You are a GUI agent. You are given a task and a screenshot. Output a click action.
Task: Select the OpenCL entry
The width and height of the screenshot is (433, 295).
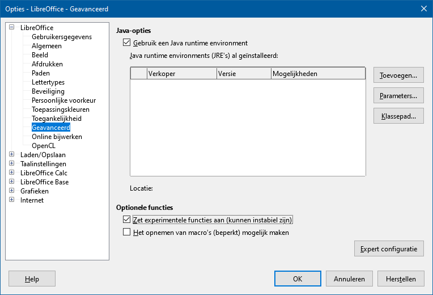pos(44,146)
